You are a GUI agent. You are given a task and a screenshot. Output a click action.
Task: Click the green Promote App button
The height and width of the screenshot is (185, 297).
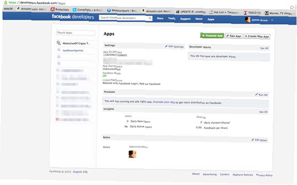coord(212,35)
